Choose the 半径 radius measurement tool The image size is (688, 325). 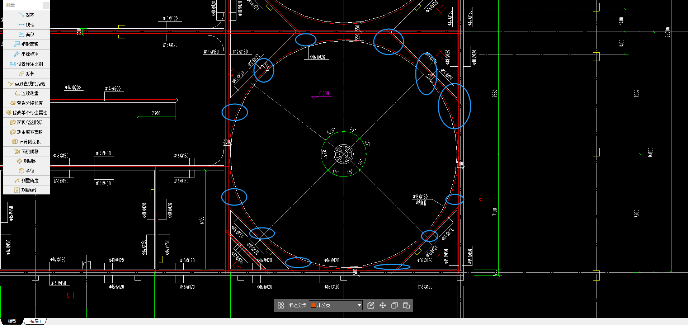(x=27, y=171)
